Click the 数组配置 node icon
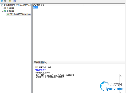This screenshot has height=93, width=126. (x=5, y=11)
